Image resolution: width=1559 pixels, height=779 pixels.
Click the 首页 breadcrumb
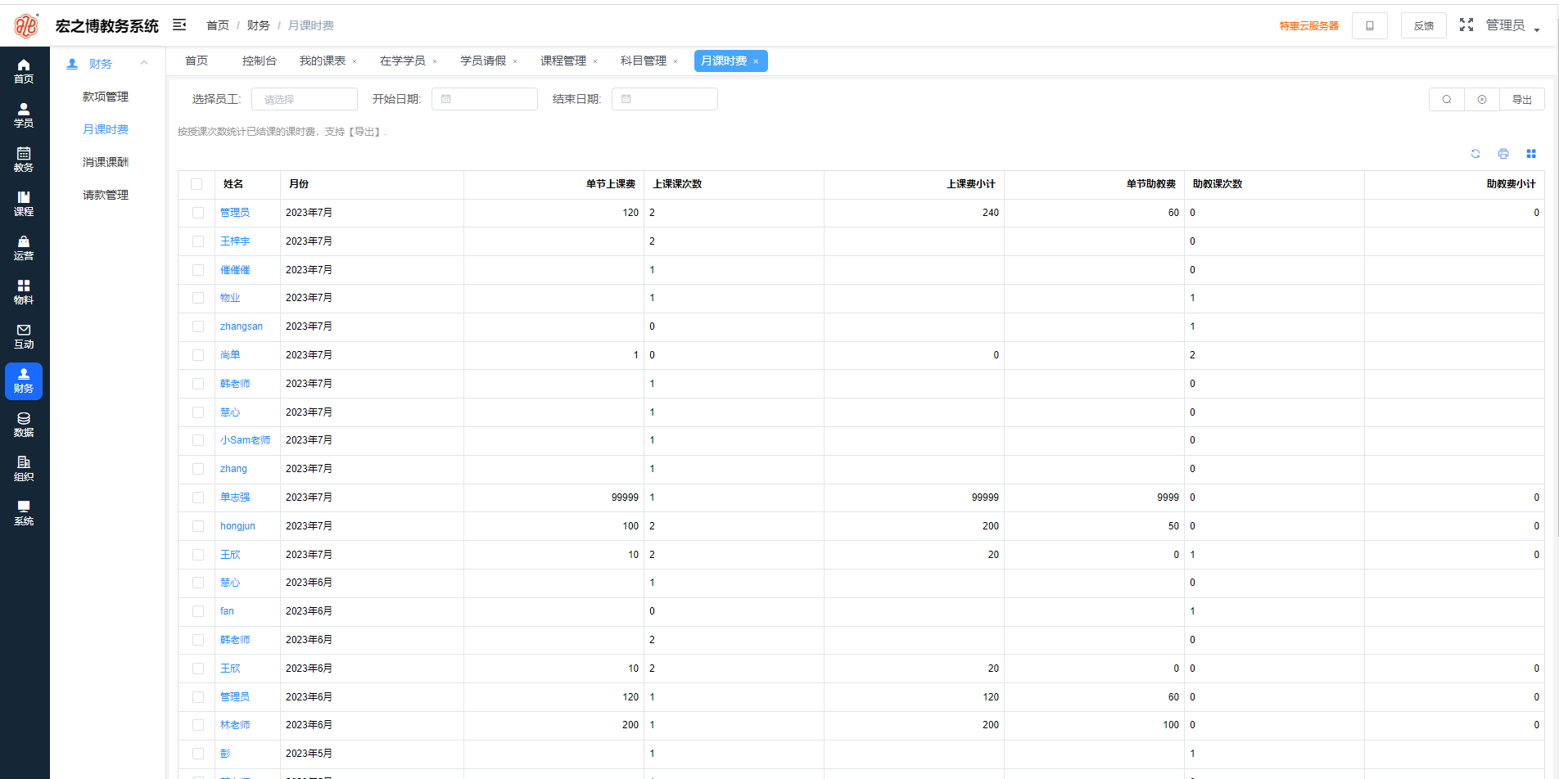point(218,25)
